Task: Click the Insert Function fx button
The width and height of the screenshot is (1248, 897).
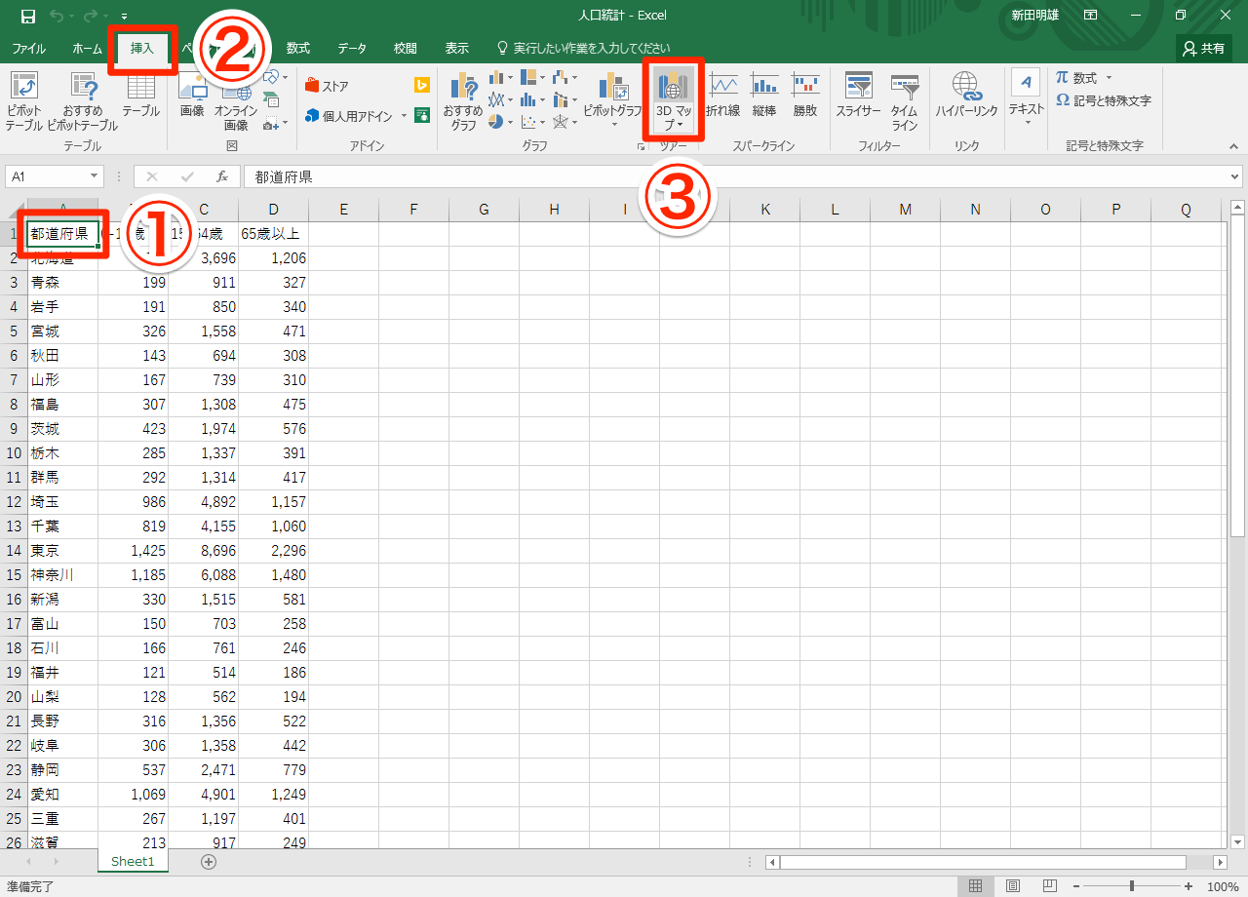Action: (x=222, y=176)
